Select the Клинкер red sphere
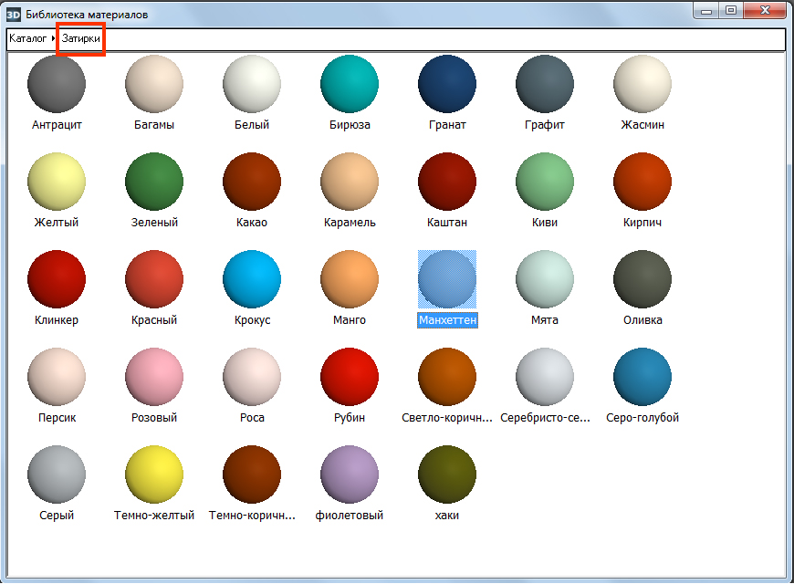Screen dimensions: 794x584 (57, 279)
